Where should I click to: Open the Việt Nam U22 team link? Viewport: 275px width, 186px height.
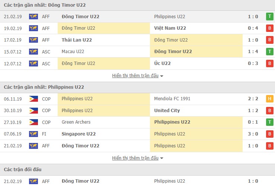click(x=170, y=28)
